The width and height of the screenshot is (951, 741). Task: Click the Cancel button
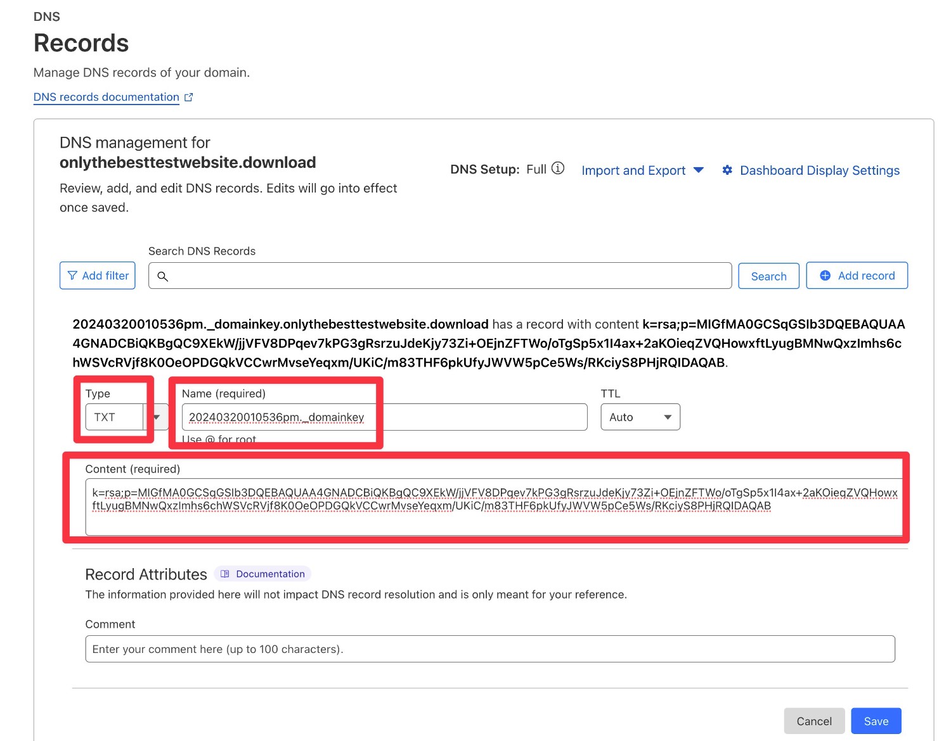coord(814,721)
